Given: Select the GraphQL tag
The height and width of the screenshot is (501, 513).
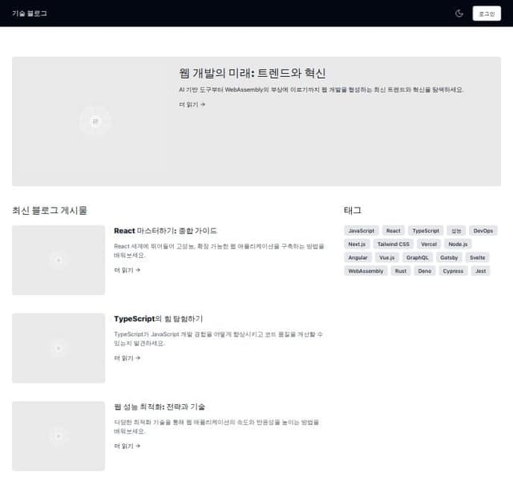Looking at the screenshot, I should click(x=417, y=257).
